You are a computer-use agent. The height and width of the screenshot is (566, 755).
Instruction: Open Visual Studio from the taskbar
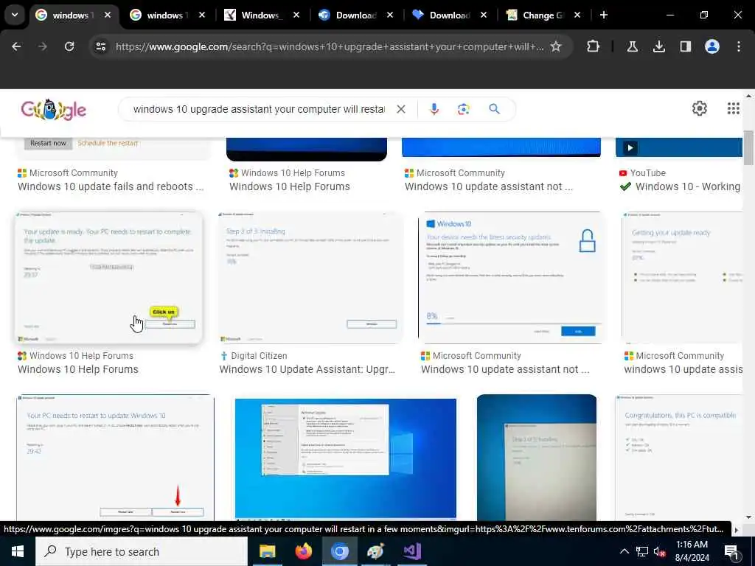tap(412, 551)
